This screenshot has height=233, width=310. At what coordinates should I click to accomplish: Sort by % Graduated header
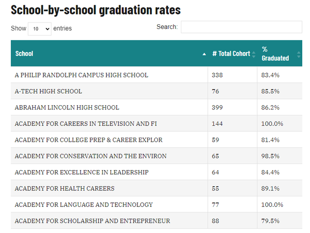275,54
